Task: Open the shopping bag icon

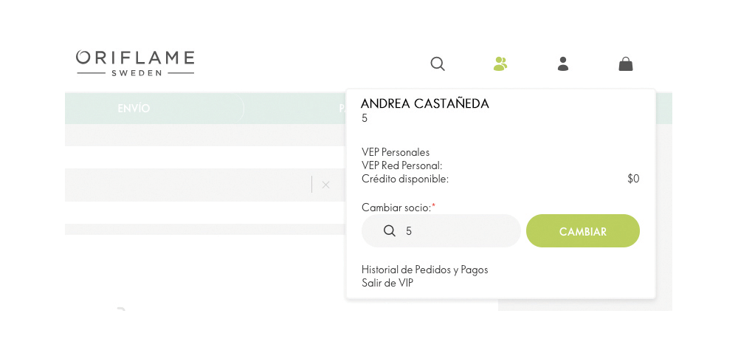Action: tap(626, 64)
